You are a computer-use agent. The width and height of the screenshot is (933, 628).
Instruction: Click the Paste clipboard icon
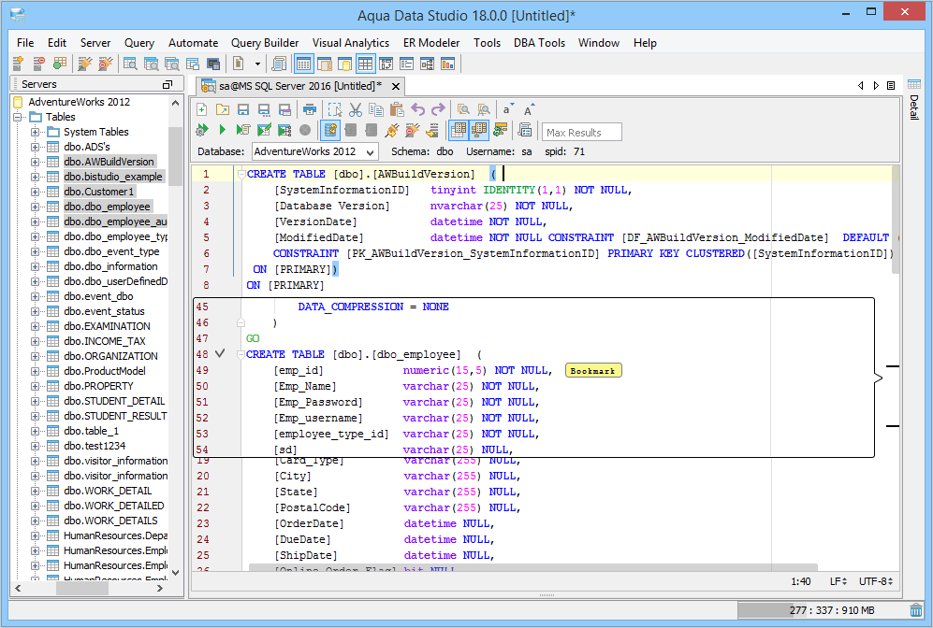tap(396, 109)
